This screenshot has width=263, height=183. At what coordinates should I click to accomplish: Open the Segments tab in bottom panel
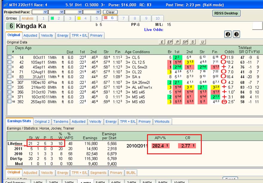[98, 173]
